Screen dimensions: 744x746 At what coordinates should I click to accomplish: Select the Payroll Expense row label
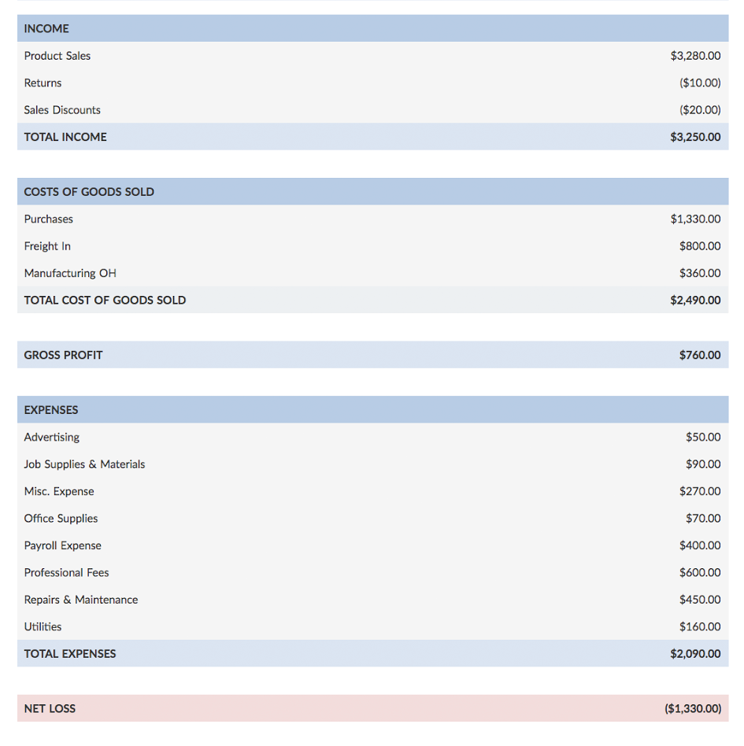point(63,546)
